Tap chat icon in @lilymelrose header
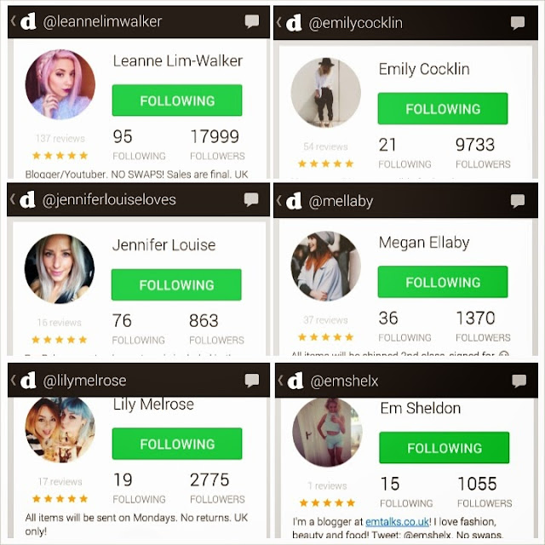The image size is (545, 545). [x=252, y=381]
